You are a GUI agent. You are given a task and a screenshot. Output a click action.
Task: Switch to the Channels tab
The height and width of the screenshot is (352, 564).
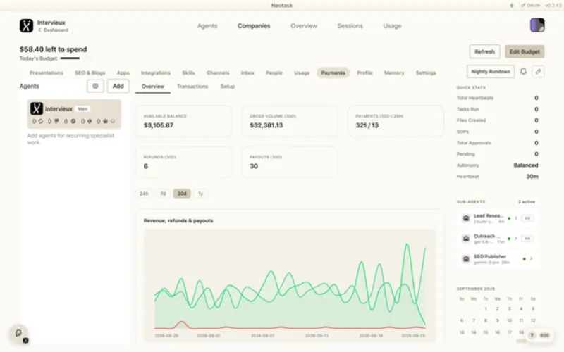click(x=218, y=73)
